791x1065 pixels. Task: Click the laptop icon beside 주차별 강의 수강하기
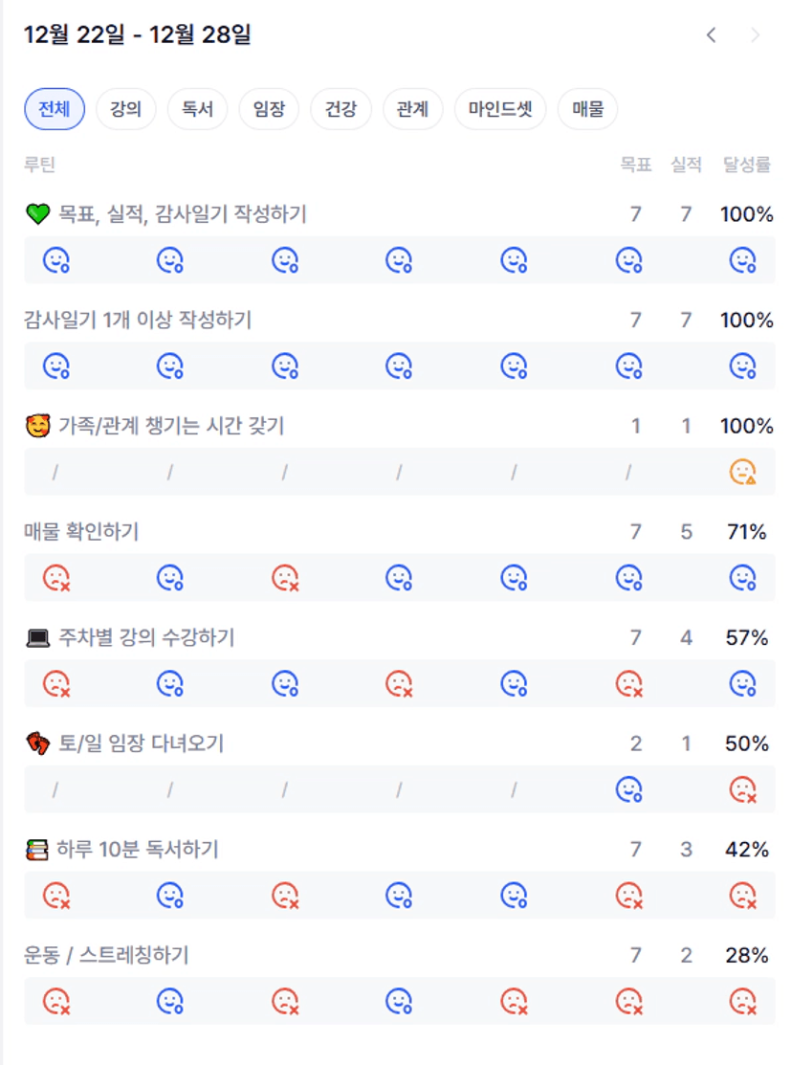pos(37,638)
